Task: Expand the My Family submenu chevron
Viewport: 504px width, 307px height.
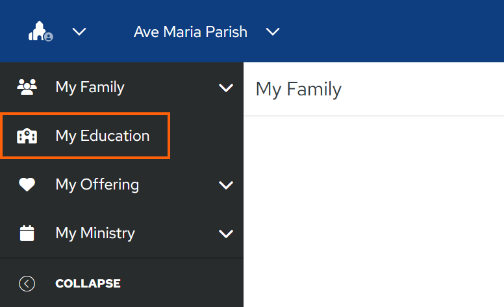Action: [226, 88]
